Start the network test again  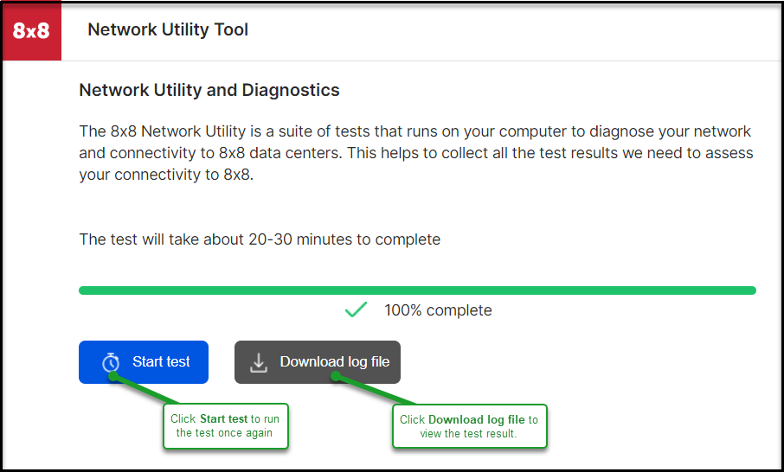144,362
